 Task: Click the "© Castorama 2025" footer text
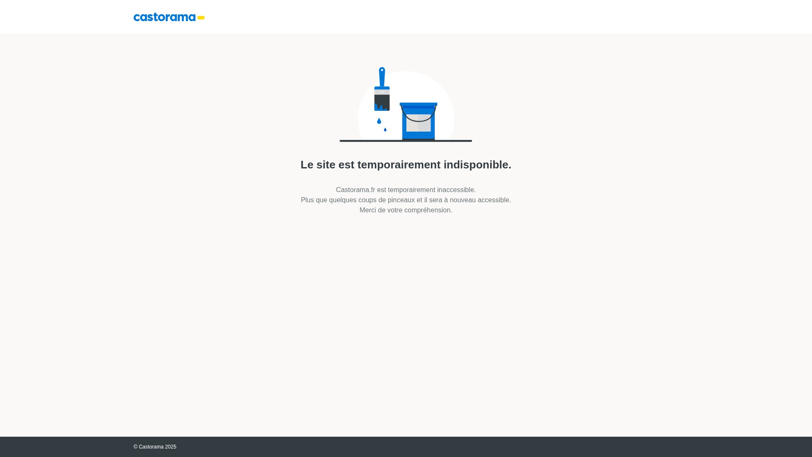click(x=155, y=447)
